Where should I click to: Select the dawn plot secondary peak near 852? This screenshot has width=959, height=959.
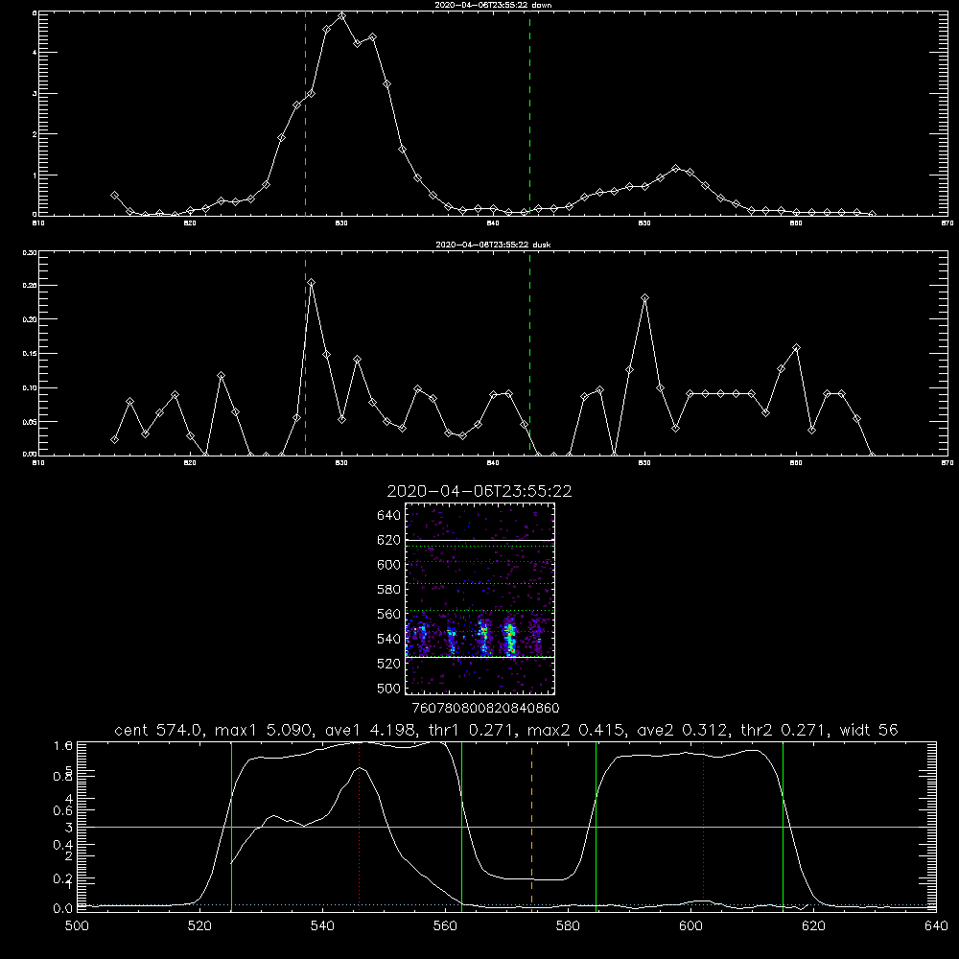click(675, 168)
